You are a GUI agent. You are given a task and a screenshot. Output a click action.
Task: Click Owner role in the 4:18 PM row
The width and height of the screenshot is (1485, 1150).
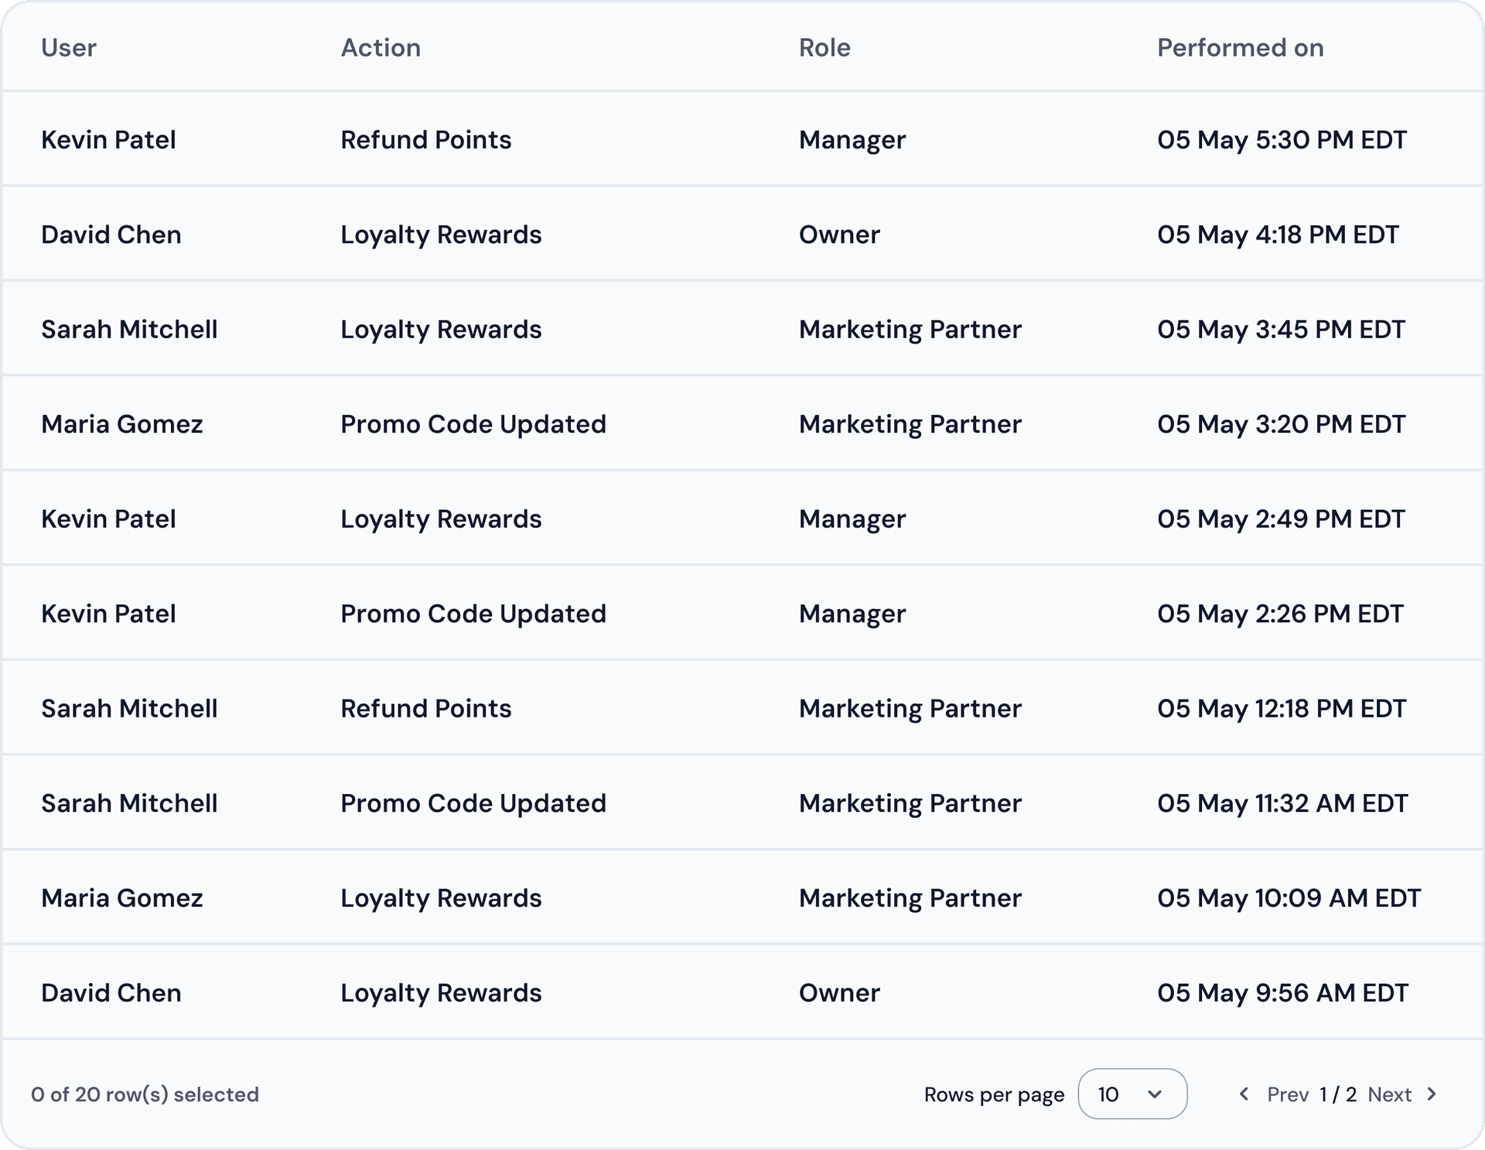tap(839, 234)
